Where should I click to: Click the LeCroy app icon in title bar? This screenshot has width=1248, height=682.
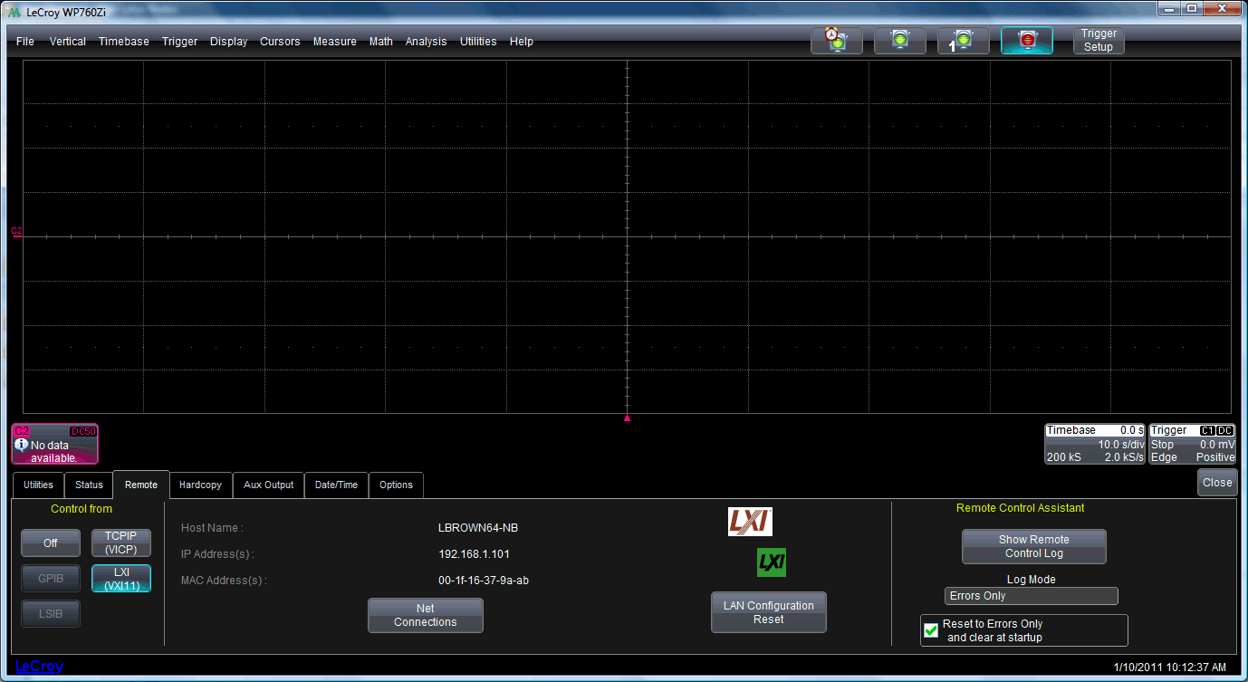[14, 12]
